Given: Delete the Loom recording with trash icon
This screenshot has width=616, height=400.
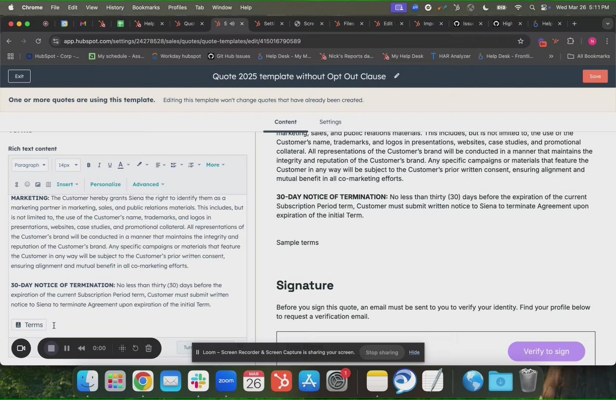Looking at the screenshot, I should [x=149, y=348].
